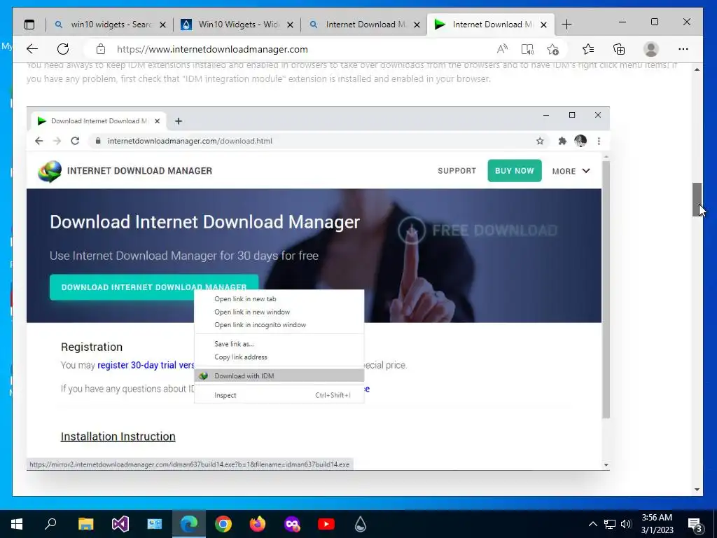Viewport: 717px width, 538px height.
Task: Click the BUY NOW button
Action: [515, 171]
